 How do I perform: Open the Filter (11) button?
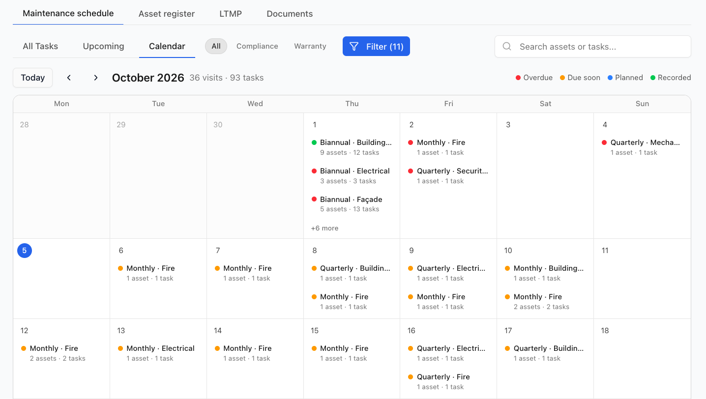(376, 46)
